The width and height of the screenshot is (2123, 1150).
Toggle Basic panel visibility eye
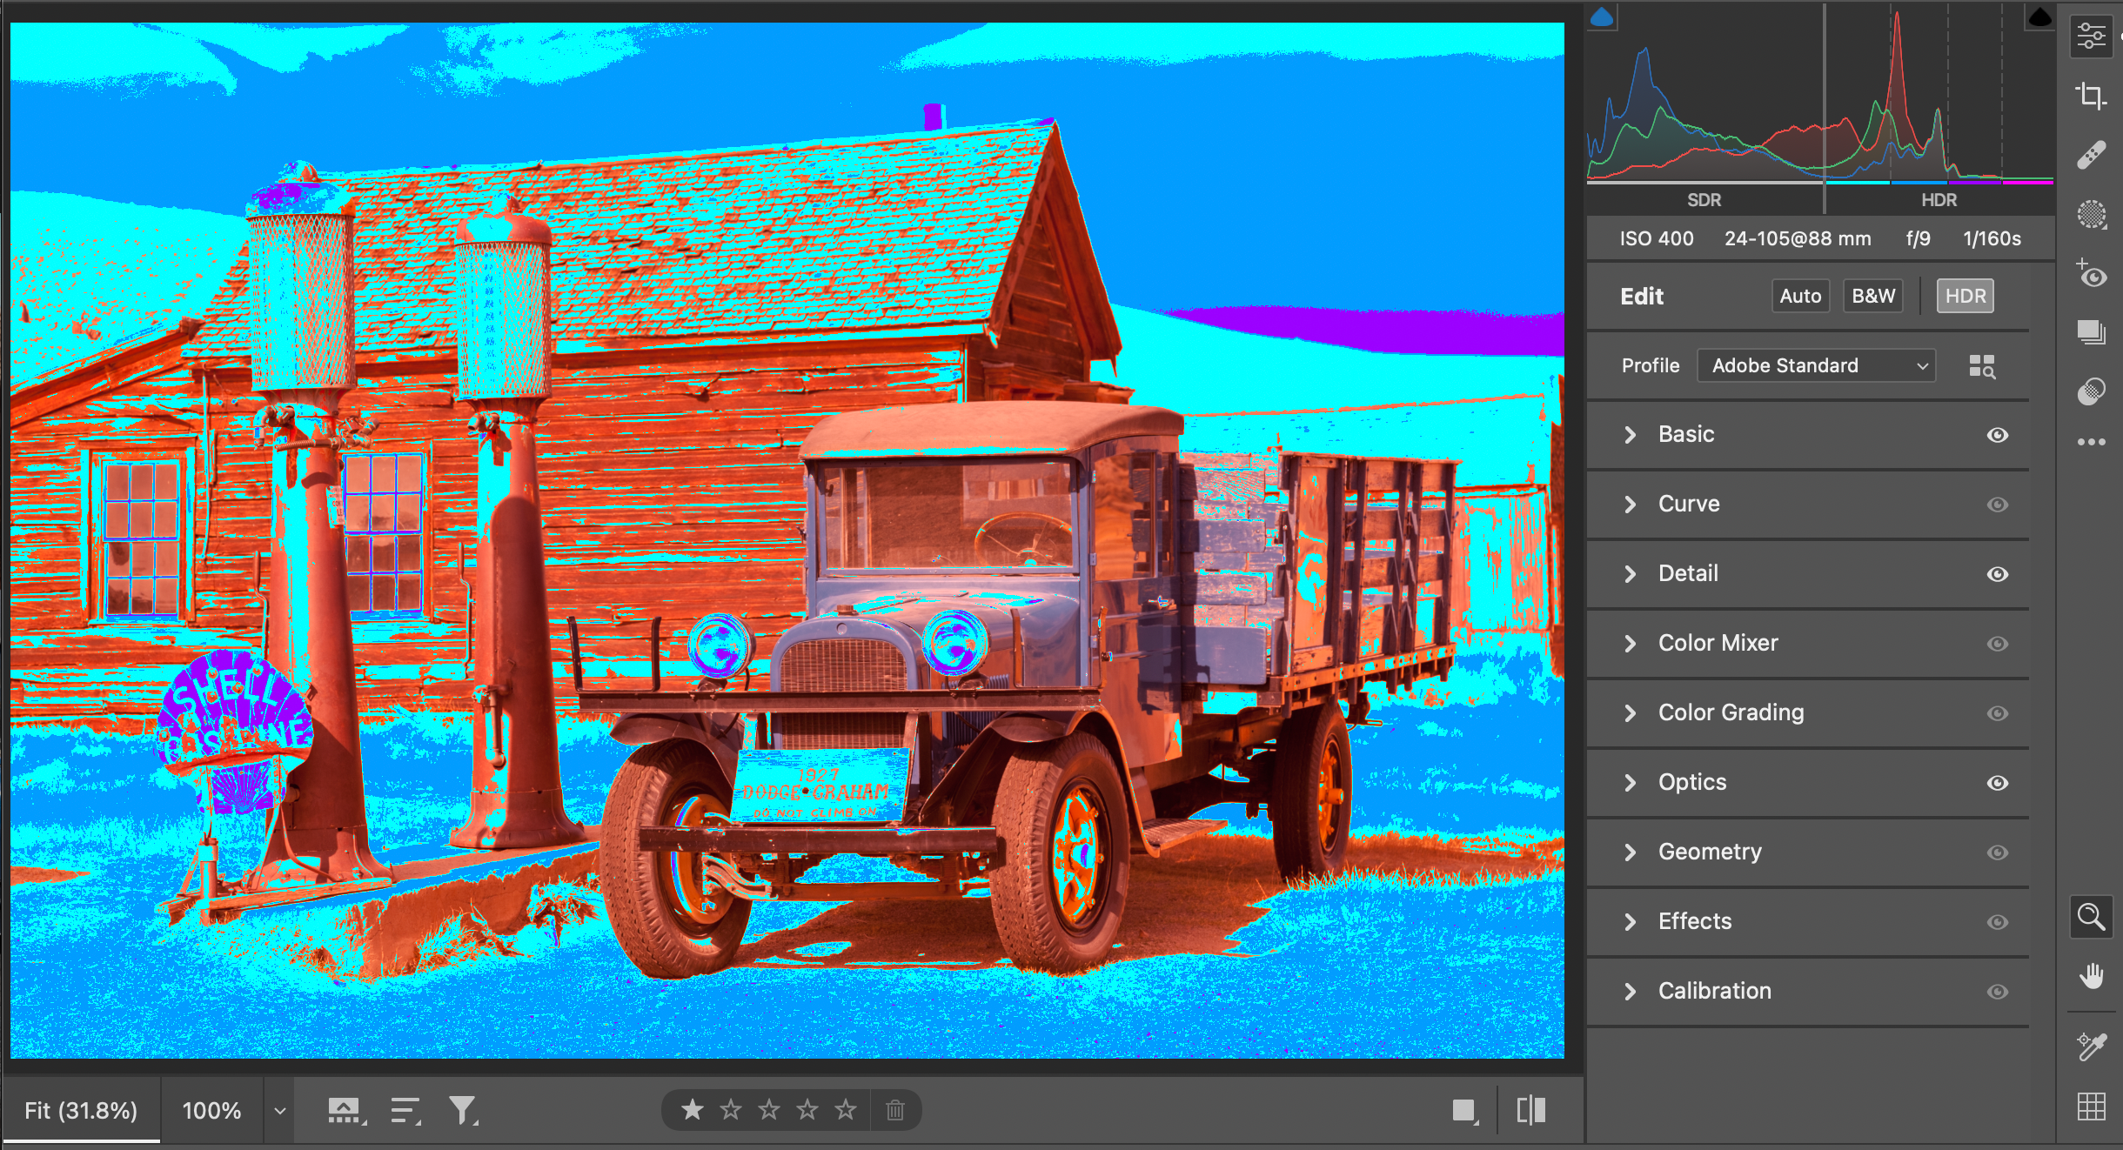click(1998, 435)
